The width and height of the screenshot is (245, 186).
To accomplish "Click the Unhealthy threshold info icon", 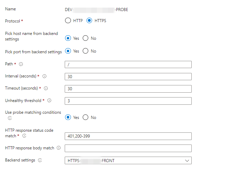I will [49, 101].
